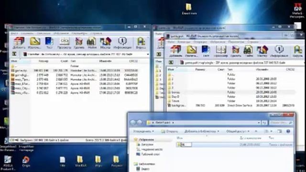Open the Explorer address bar history dropdown
The width and height of the screenshot is (306, 172).
259,123
